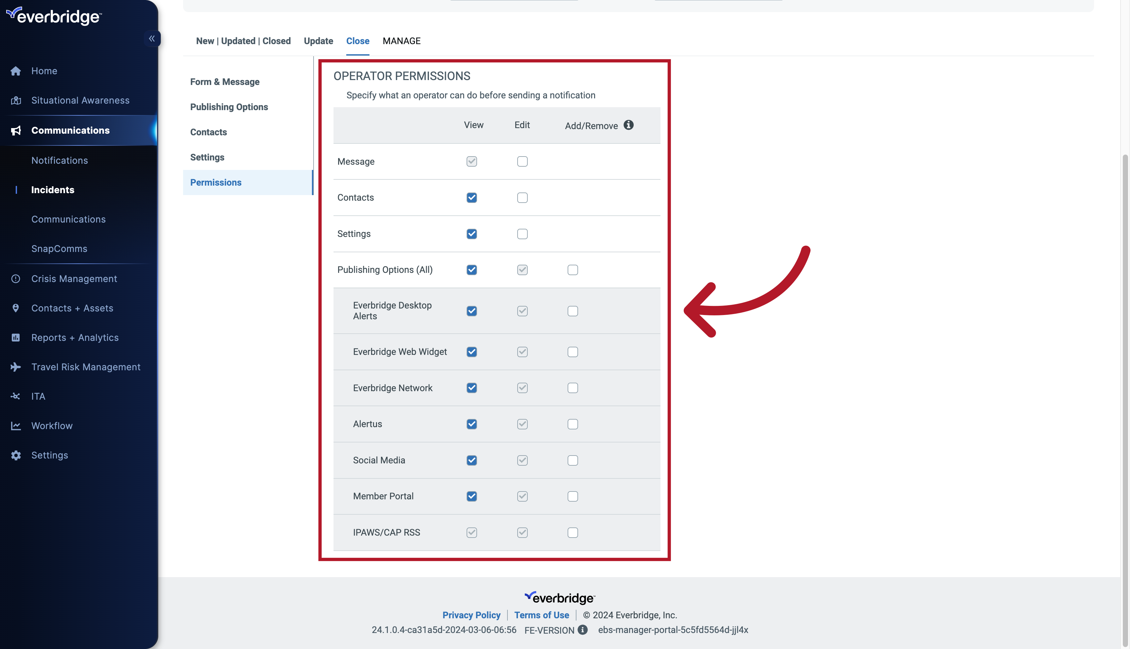Click the Workflow graph icon
The width and height of the screenshot is (1130, 649).
click(x=16, y=425)
